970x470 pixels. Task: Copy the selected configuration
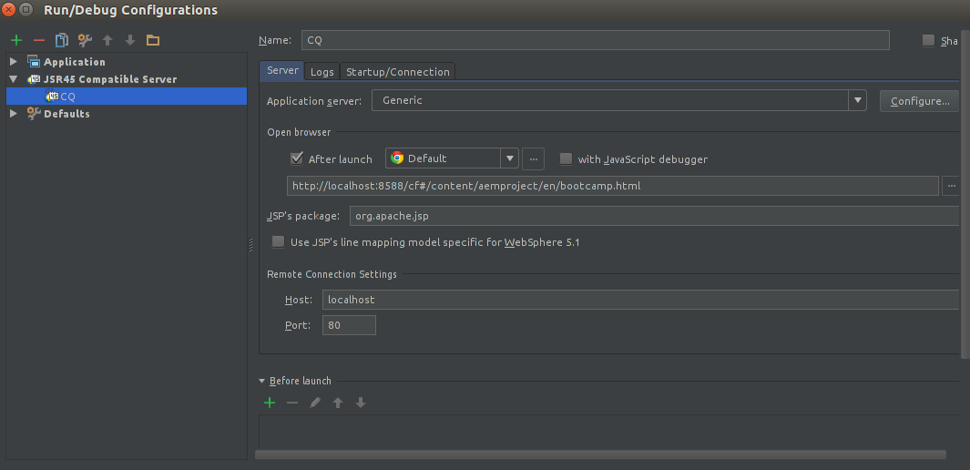62,40
